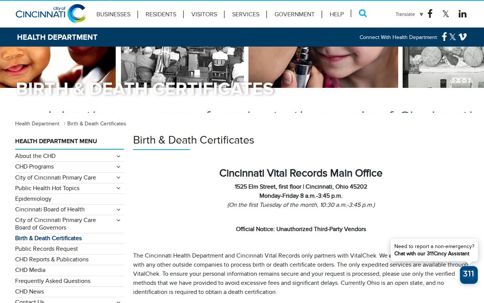Open the RESIDENTS menu
The width and height of the screenshot is (484, 303).
[x=161, y=14]
